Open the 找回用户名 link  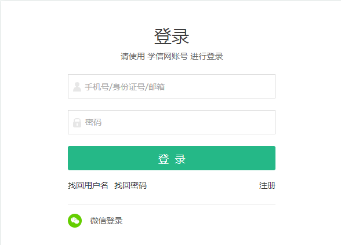[x=88, y=185]
